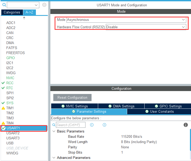Click the Search (Ctrl+F) parameter field

tap(71, 125)
